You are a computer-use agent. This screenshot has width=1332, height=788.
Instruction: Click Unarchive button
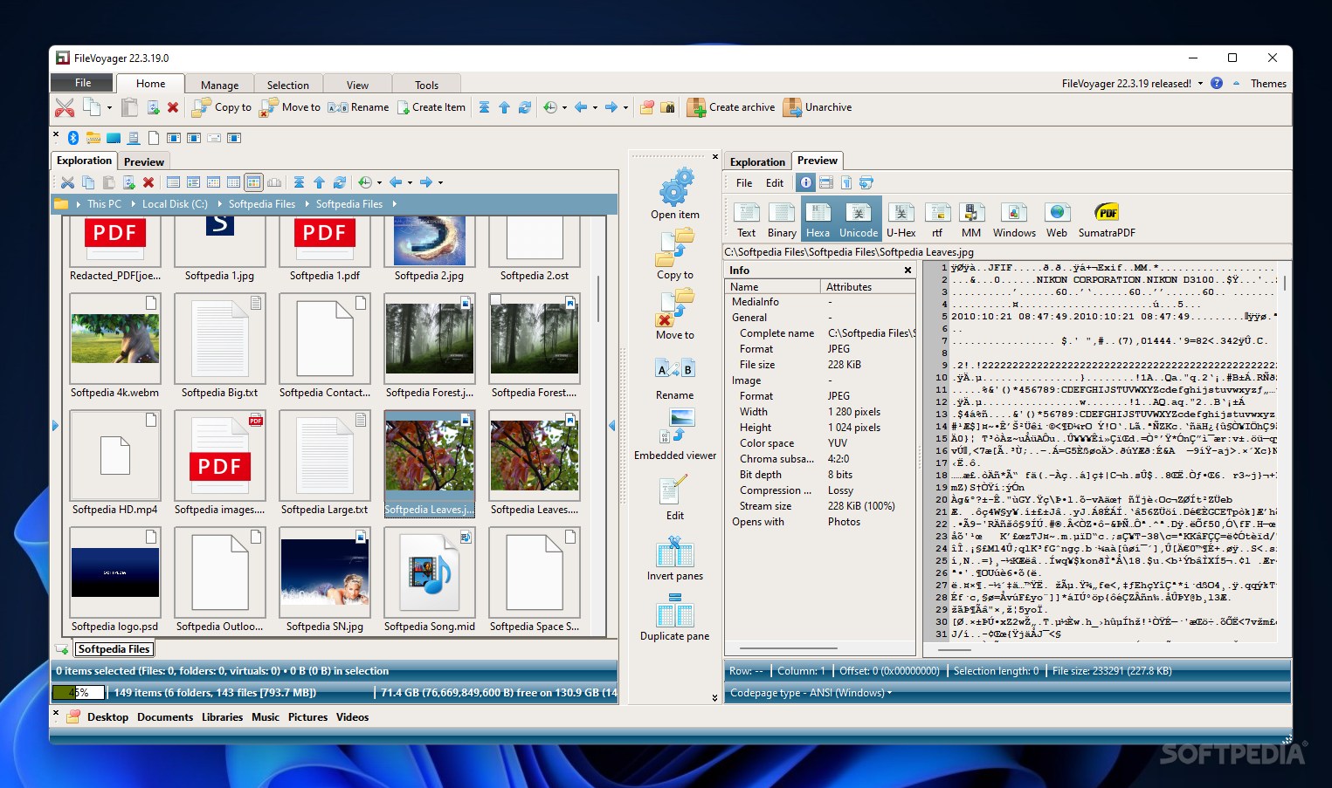click(x=818, y=107)
